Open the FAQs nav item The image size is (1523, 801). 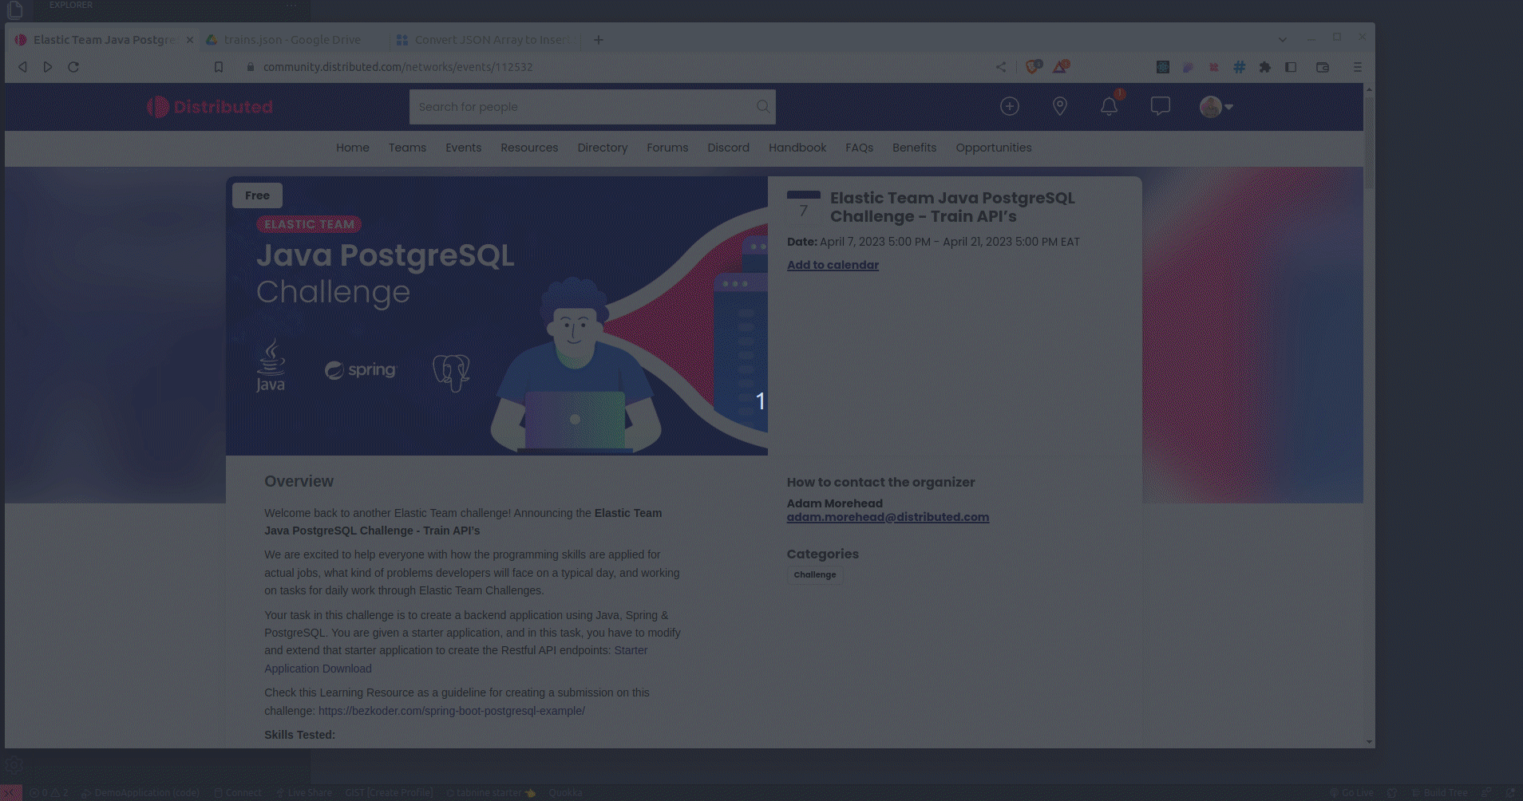859,148
